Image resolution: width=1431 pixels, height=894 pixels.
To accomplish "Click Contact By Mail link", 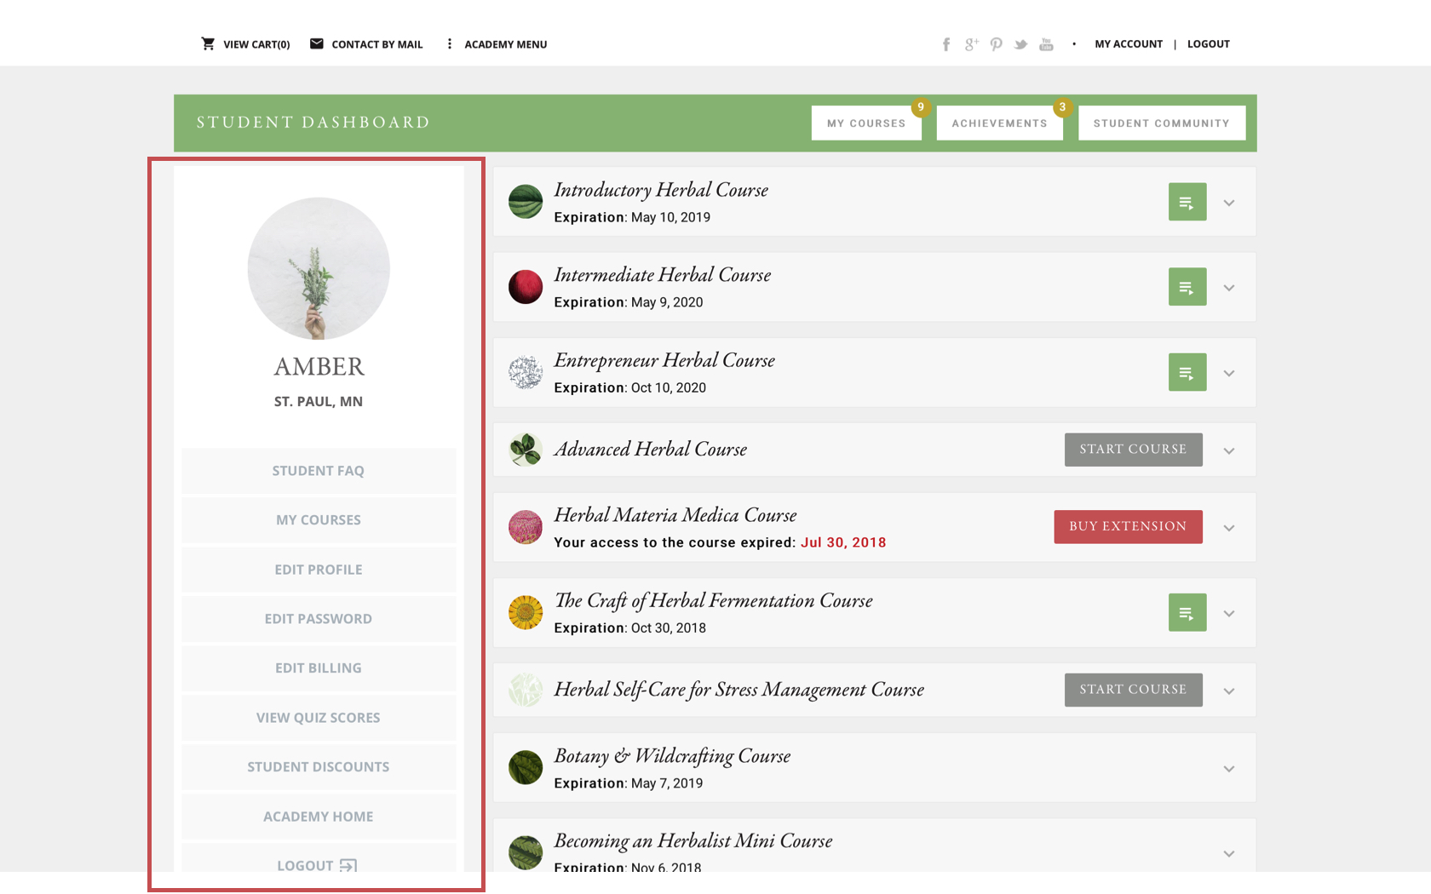I will 377,44.
